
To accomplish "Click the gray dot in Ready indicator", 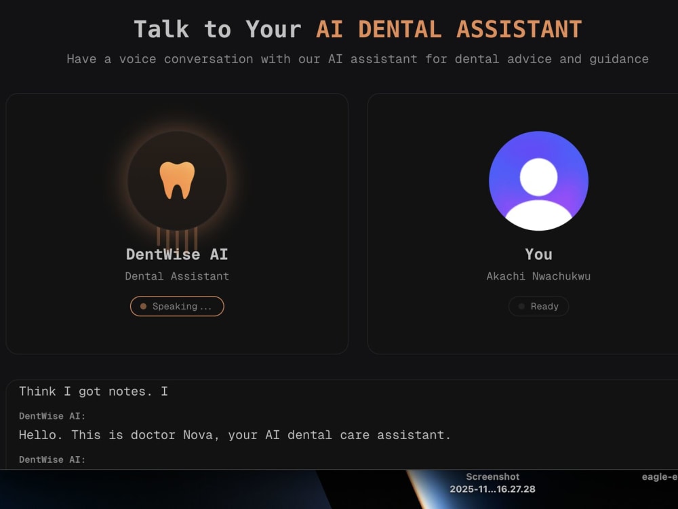I will click(x=521, y=306).
